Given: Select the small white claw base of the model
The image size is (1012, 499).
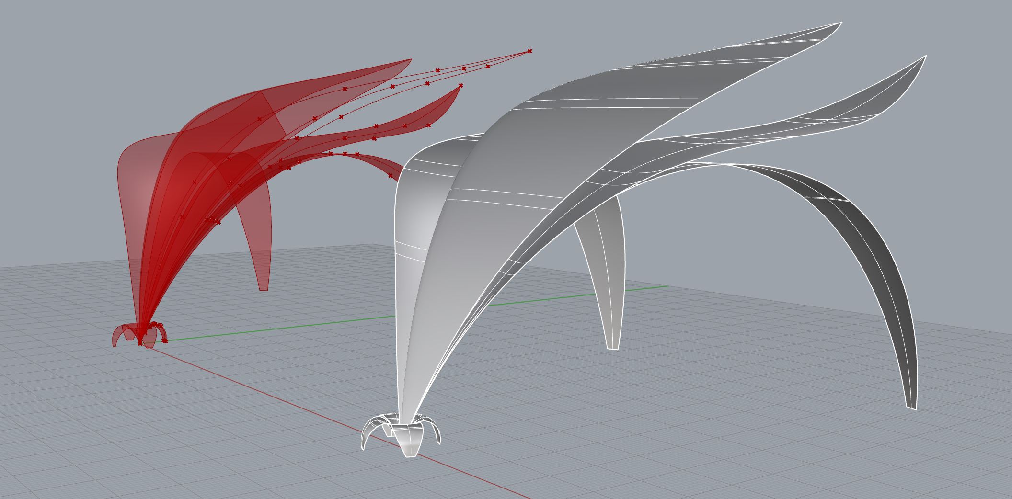Looking at the screenshot, I should [400, 436].
